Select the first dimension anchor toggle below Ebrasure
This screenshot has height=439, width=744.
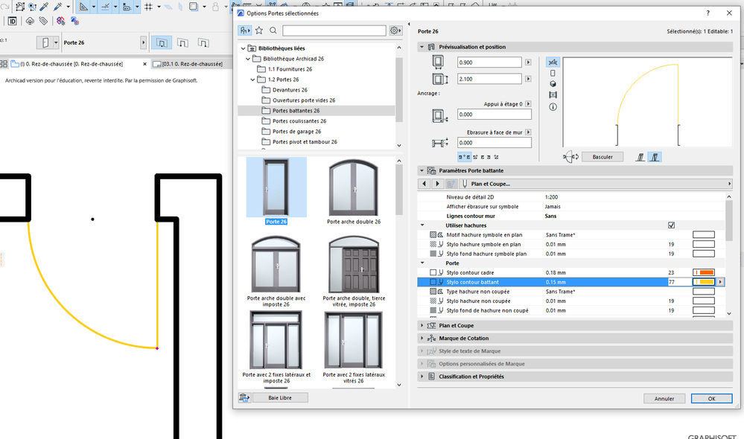(464, 157)
